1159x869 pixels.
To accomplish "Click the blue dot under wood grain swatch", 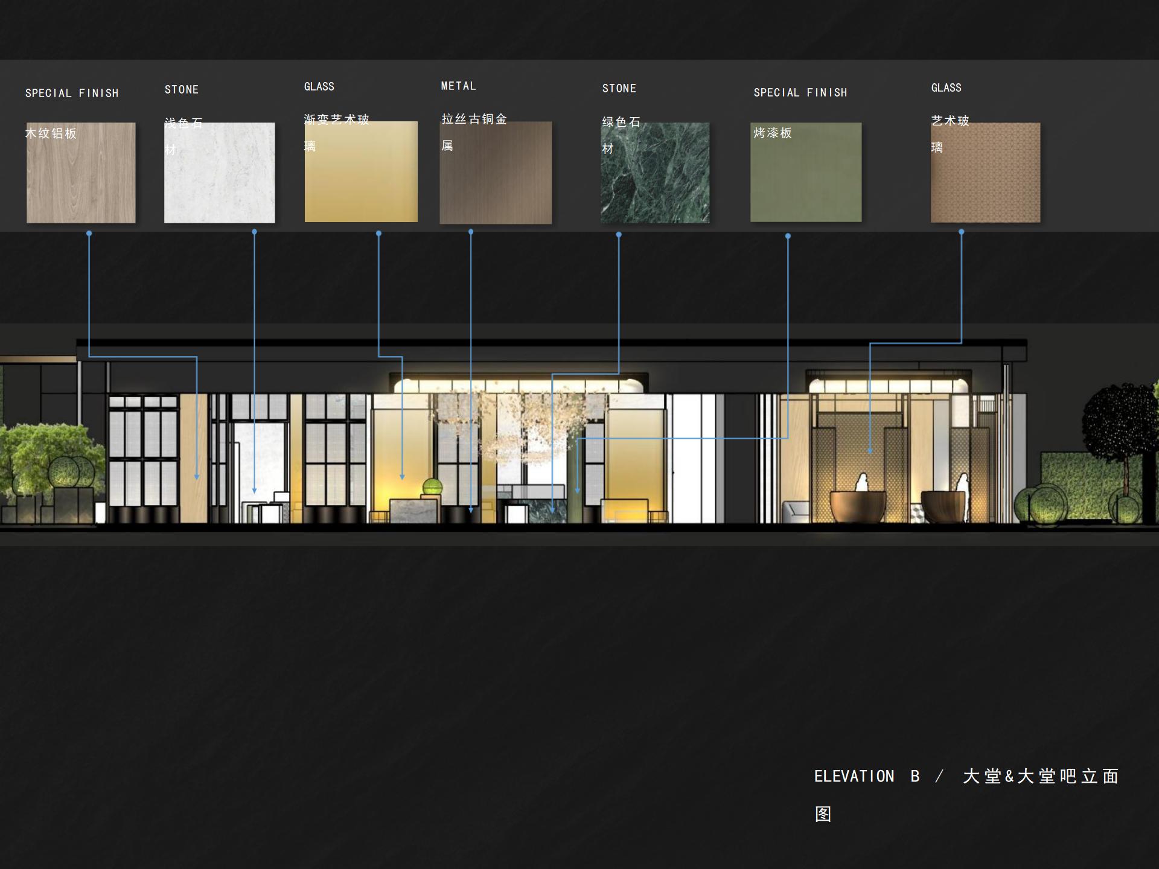I will 89,233.
